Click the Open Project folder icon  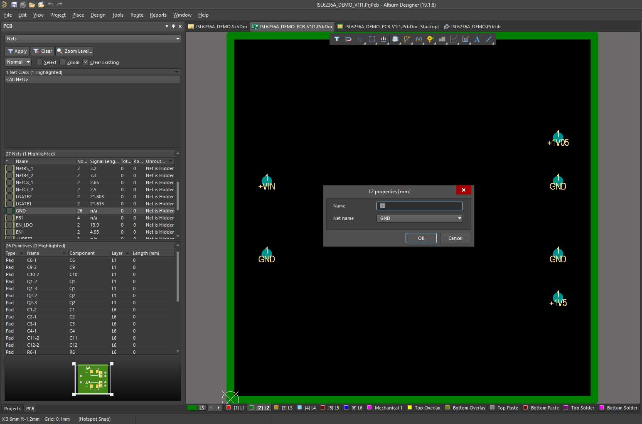41,5
